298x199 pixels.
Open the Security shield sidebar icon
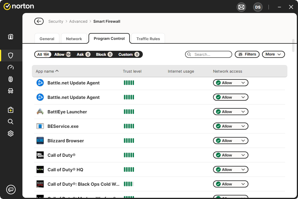pos(11,56)
